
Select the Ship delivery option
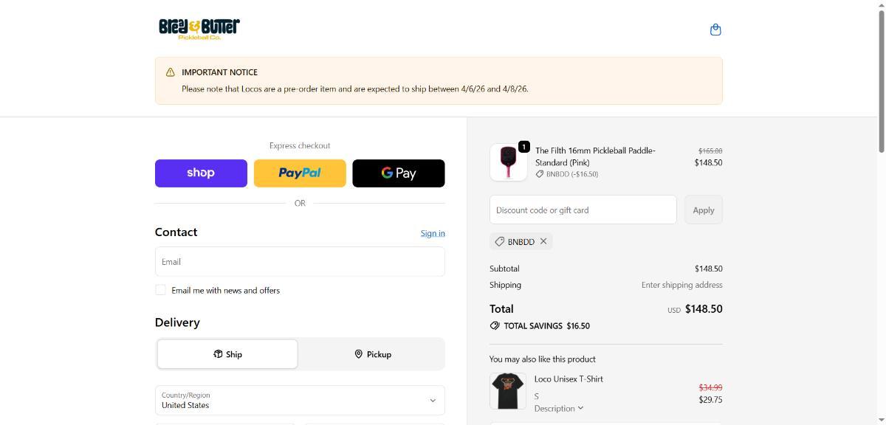point(227,354)
